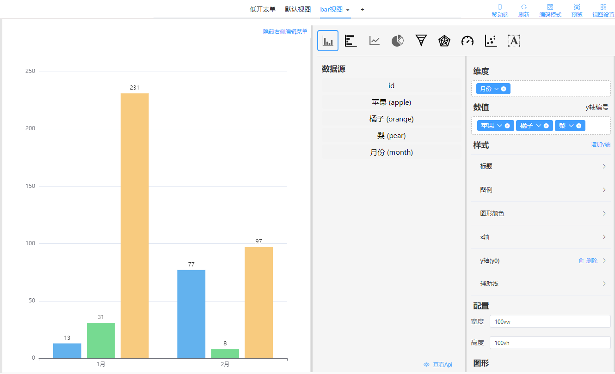Remove the 苹果 value tag
The width and height of the screenshot is (615, 374).
click(x=507, y=126)
